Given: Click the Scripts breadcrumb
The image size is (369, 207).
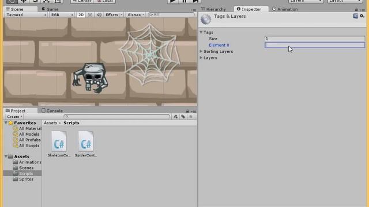Looking at the screenshot, I should (71, 122).
